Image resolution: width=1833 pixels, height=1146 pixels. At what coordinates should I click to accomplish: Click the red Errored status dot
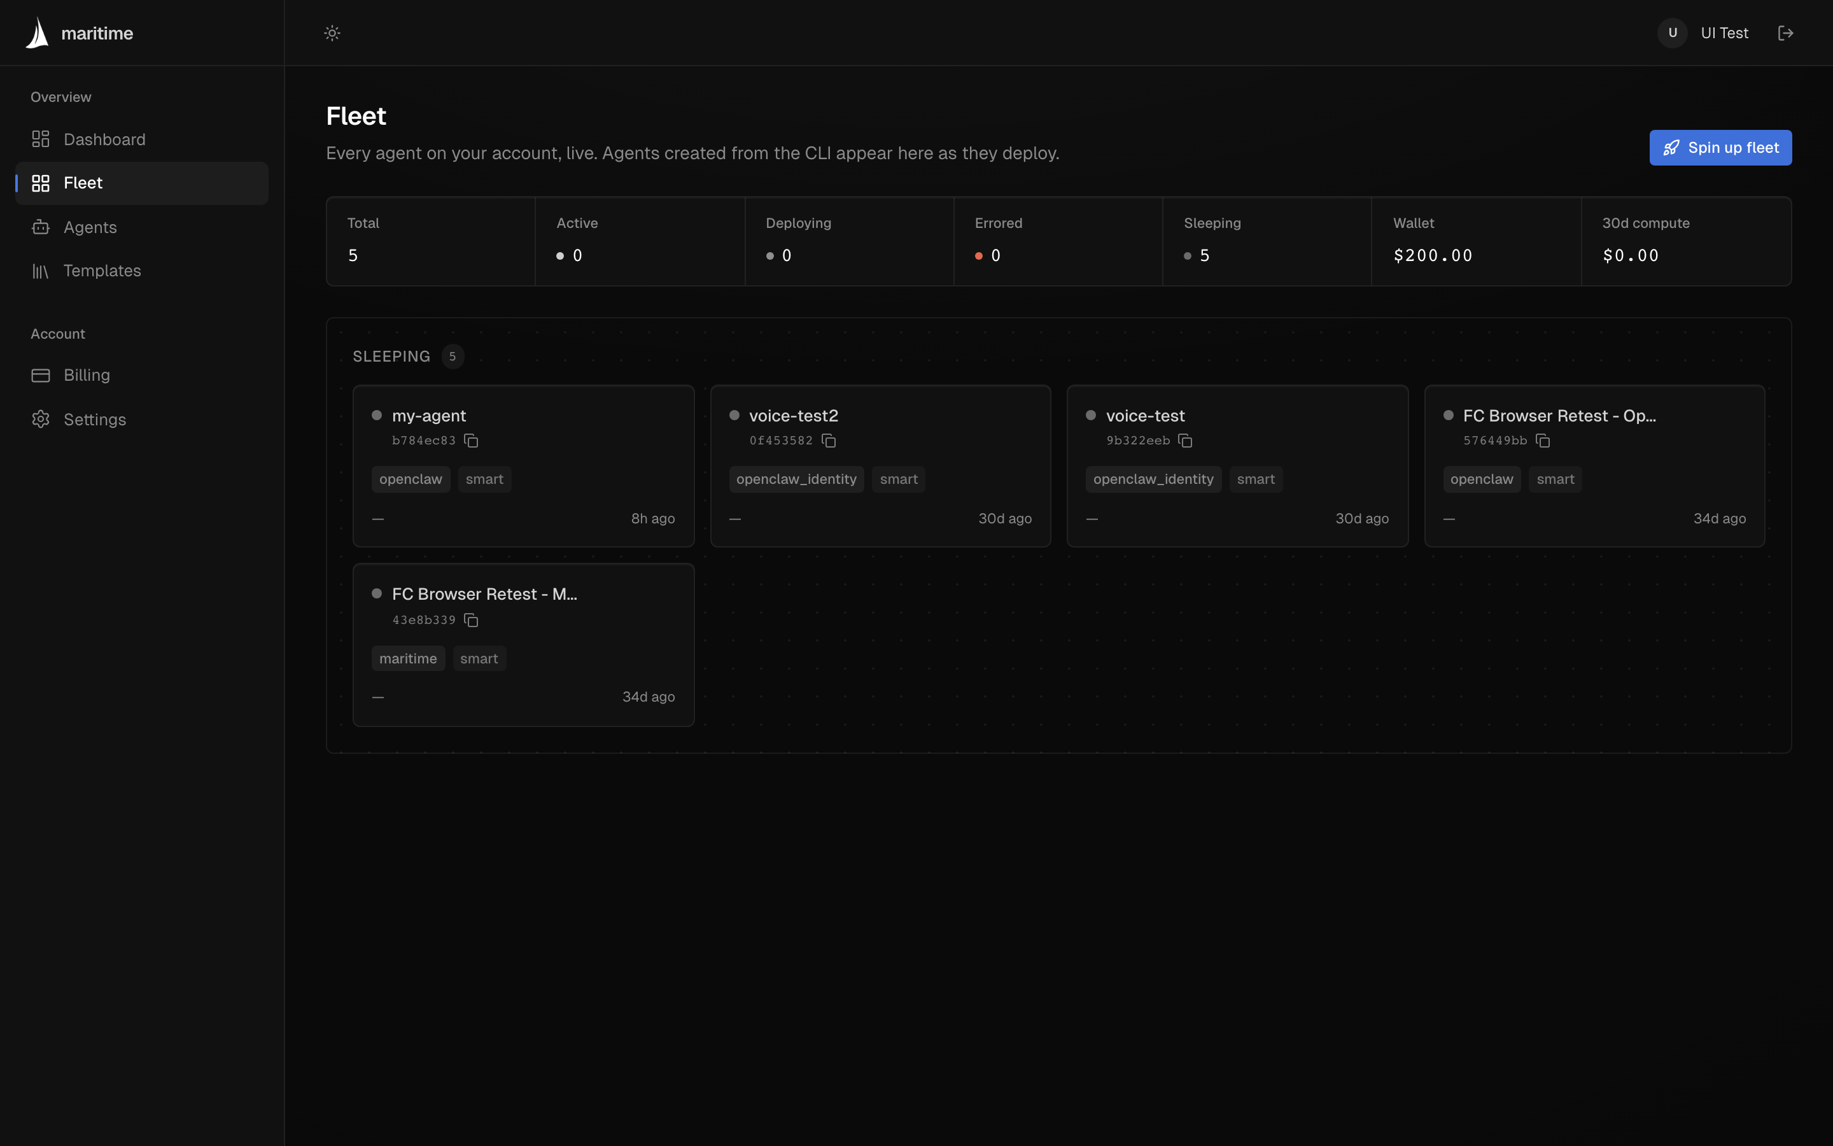click(x=979, y=256)
